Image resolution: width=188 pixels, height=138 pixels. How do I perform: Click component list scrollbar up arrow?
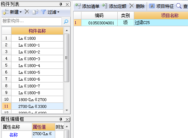(x=67, y=30)
